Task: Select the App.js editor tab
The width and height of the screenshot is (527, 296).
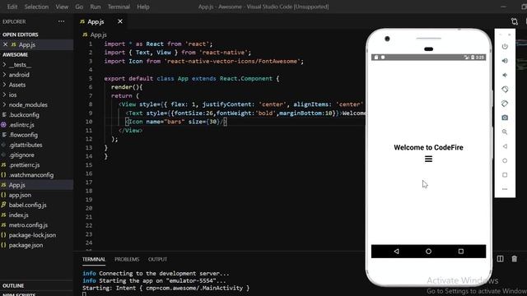Action: (x=96, y=22)
